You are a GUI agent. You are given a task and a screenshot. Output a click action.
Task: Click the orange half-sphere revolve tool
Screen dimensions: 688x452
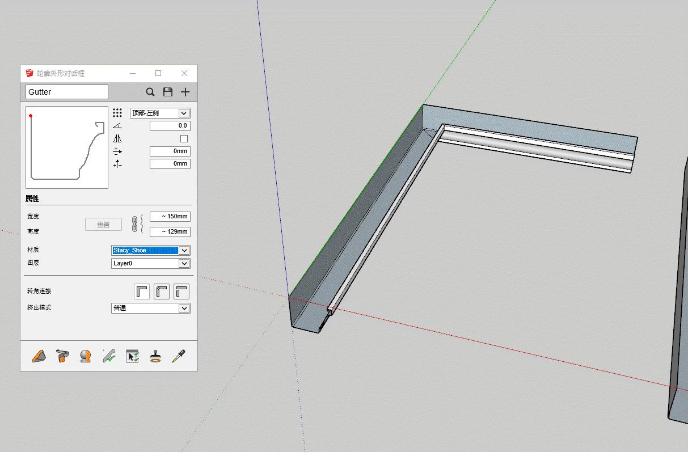click(86, 356)
